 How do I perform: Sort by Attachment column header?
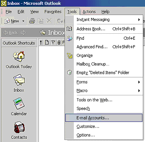pyautogui.click(x=59, y=43)
